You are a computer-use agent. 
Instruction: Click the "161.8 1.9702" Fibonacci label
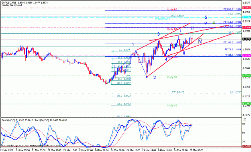[x=124, y=104]
